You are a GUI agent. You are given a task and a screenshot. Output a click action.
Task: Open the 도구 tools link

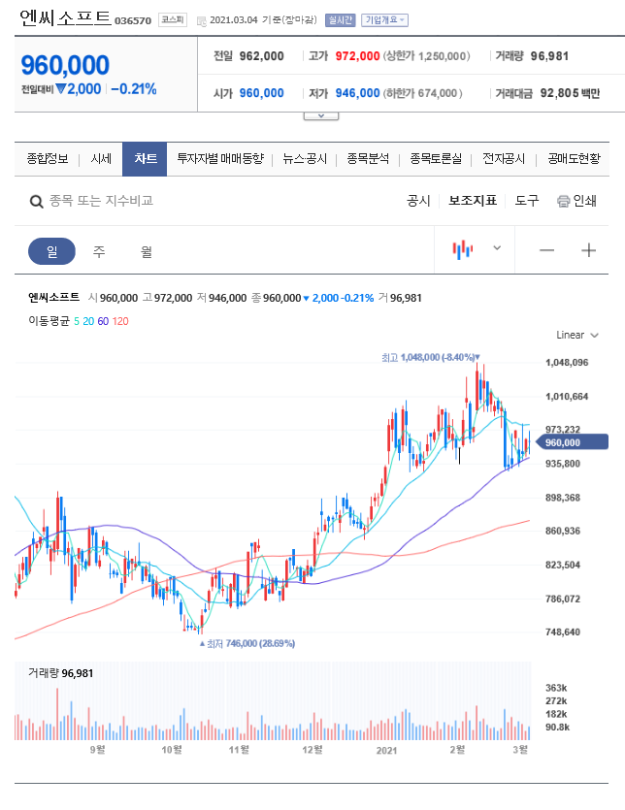pyautogui.click(x=526, y=201)
